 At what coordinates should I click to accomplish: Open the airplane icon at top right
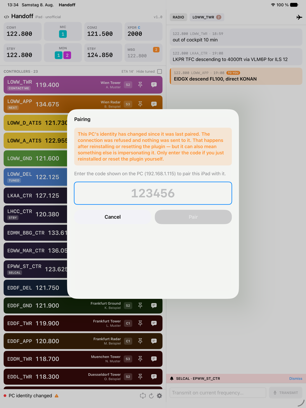[x=299, y=17]
